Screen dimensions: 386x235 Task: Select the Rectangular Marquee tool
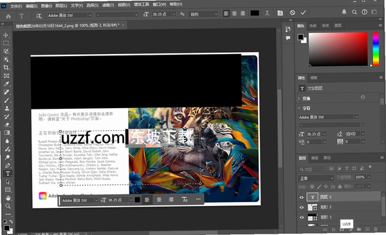click(6, 43)
